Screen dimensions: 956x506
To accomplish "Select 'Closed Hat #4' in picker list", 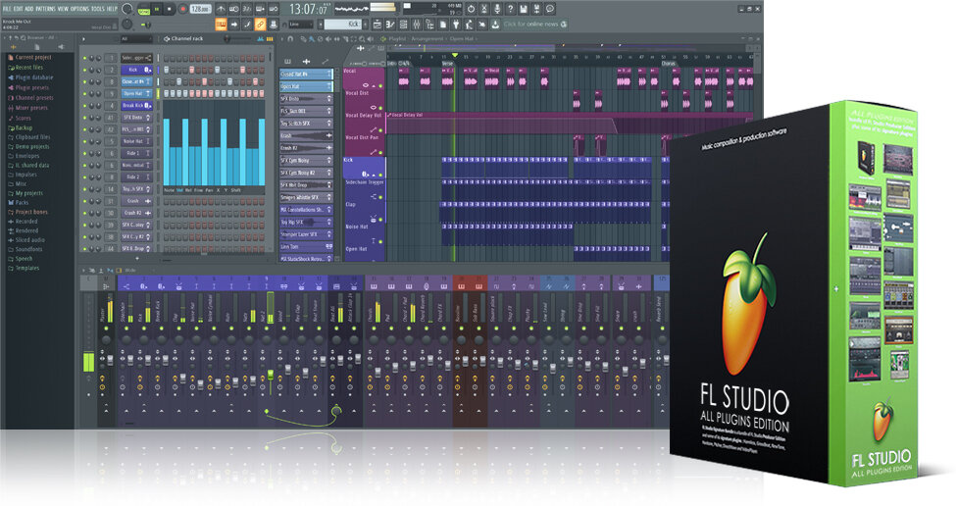I will (306, 75).
